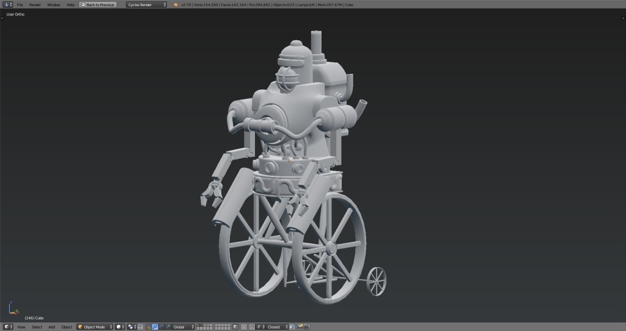Open the Info editor type icon
The height and width of the screenshot is (331, 626).
(7, 4)
